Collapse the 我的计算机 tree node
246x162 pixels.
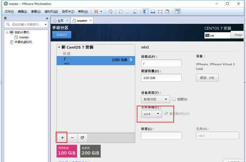[x=7, y=32]
